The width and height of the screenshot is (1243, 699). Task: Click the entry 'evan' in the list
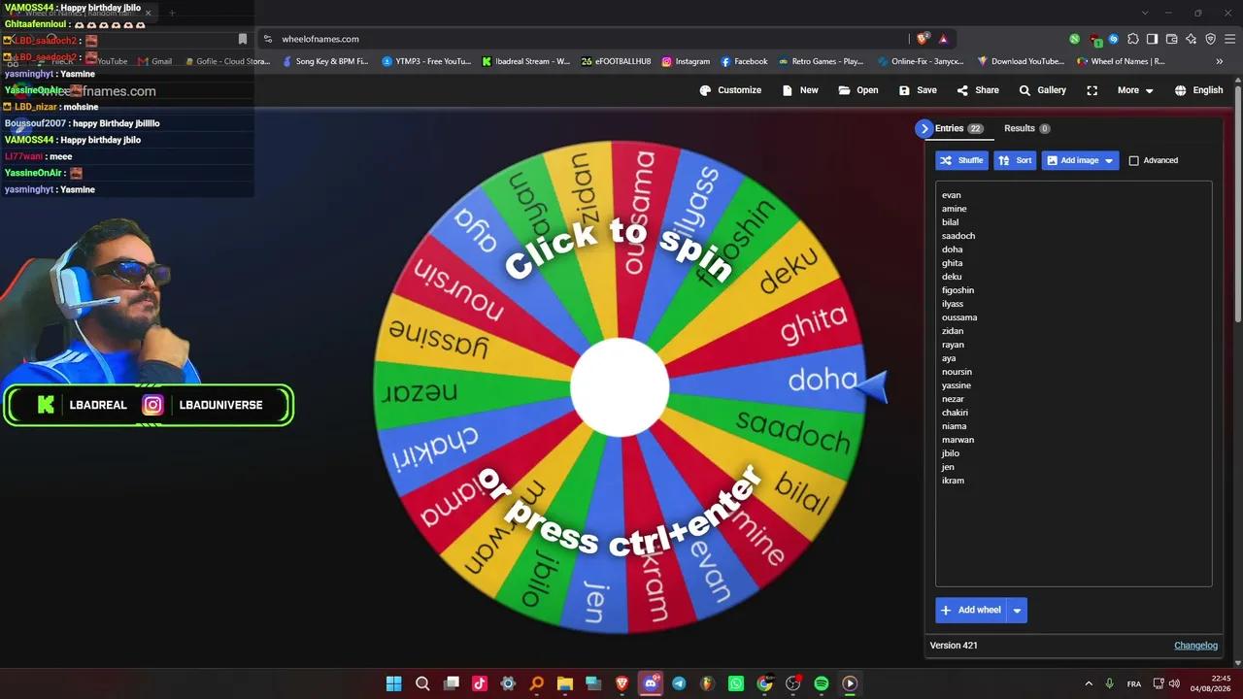951,195
